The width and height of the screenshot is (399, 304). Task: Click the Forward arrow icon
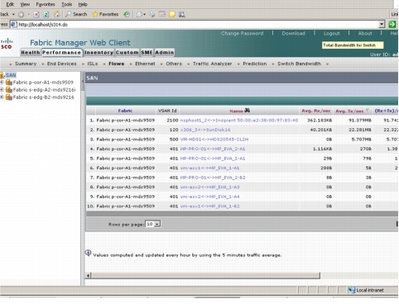(x=21, y=14)
